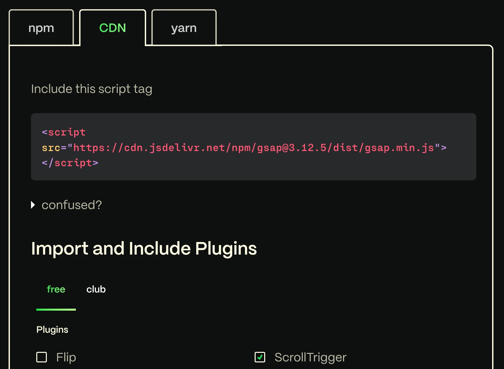
Task: Click the closing </script> tag line
Action: click(70, 163)
